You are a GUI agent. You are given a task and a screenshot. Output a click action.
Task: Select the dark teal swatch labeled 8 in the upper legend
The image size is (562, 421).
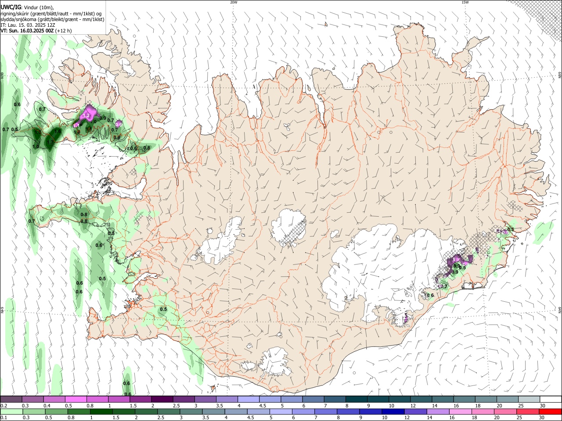point(357,400)
